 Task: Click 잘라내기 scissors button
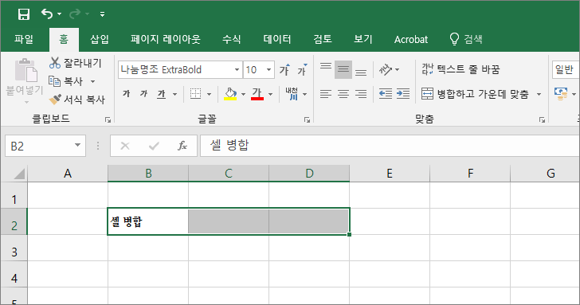[76, 63]
